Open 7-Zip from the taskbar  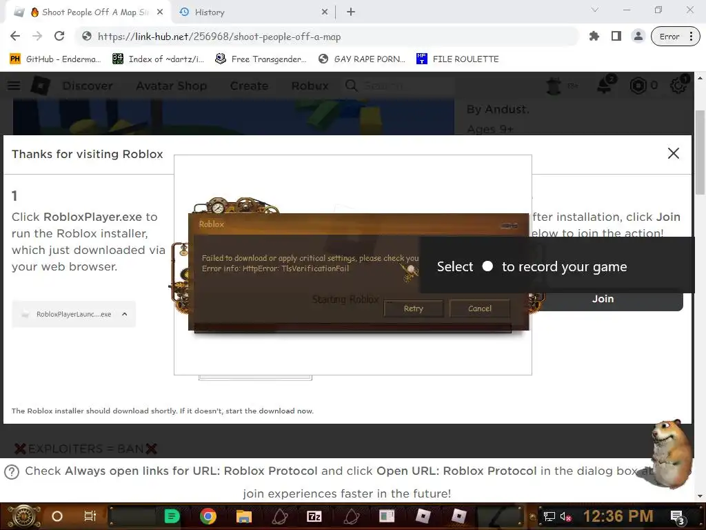314,516
